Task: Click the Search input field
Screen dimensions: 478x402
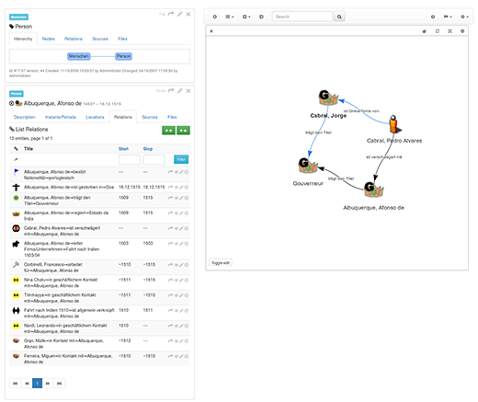Action: [x=302, y=17]
